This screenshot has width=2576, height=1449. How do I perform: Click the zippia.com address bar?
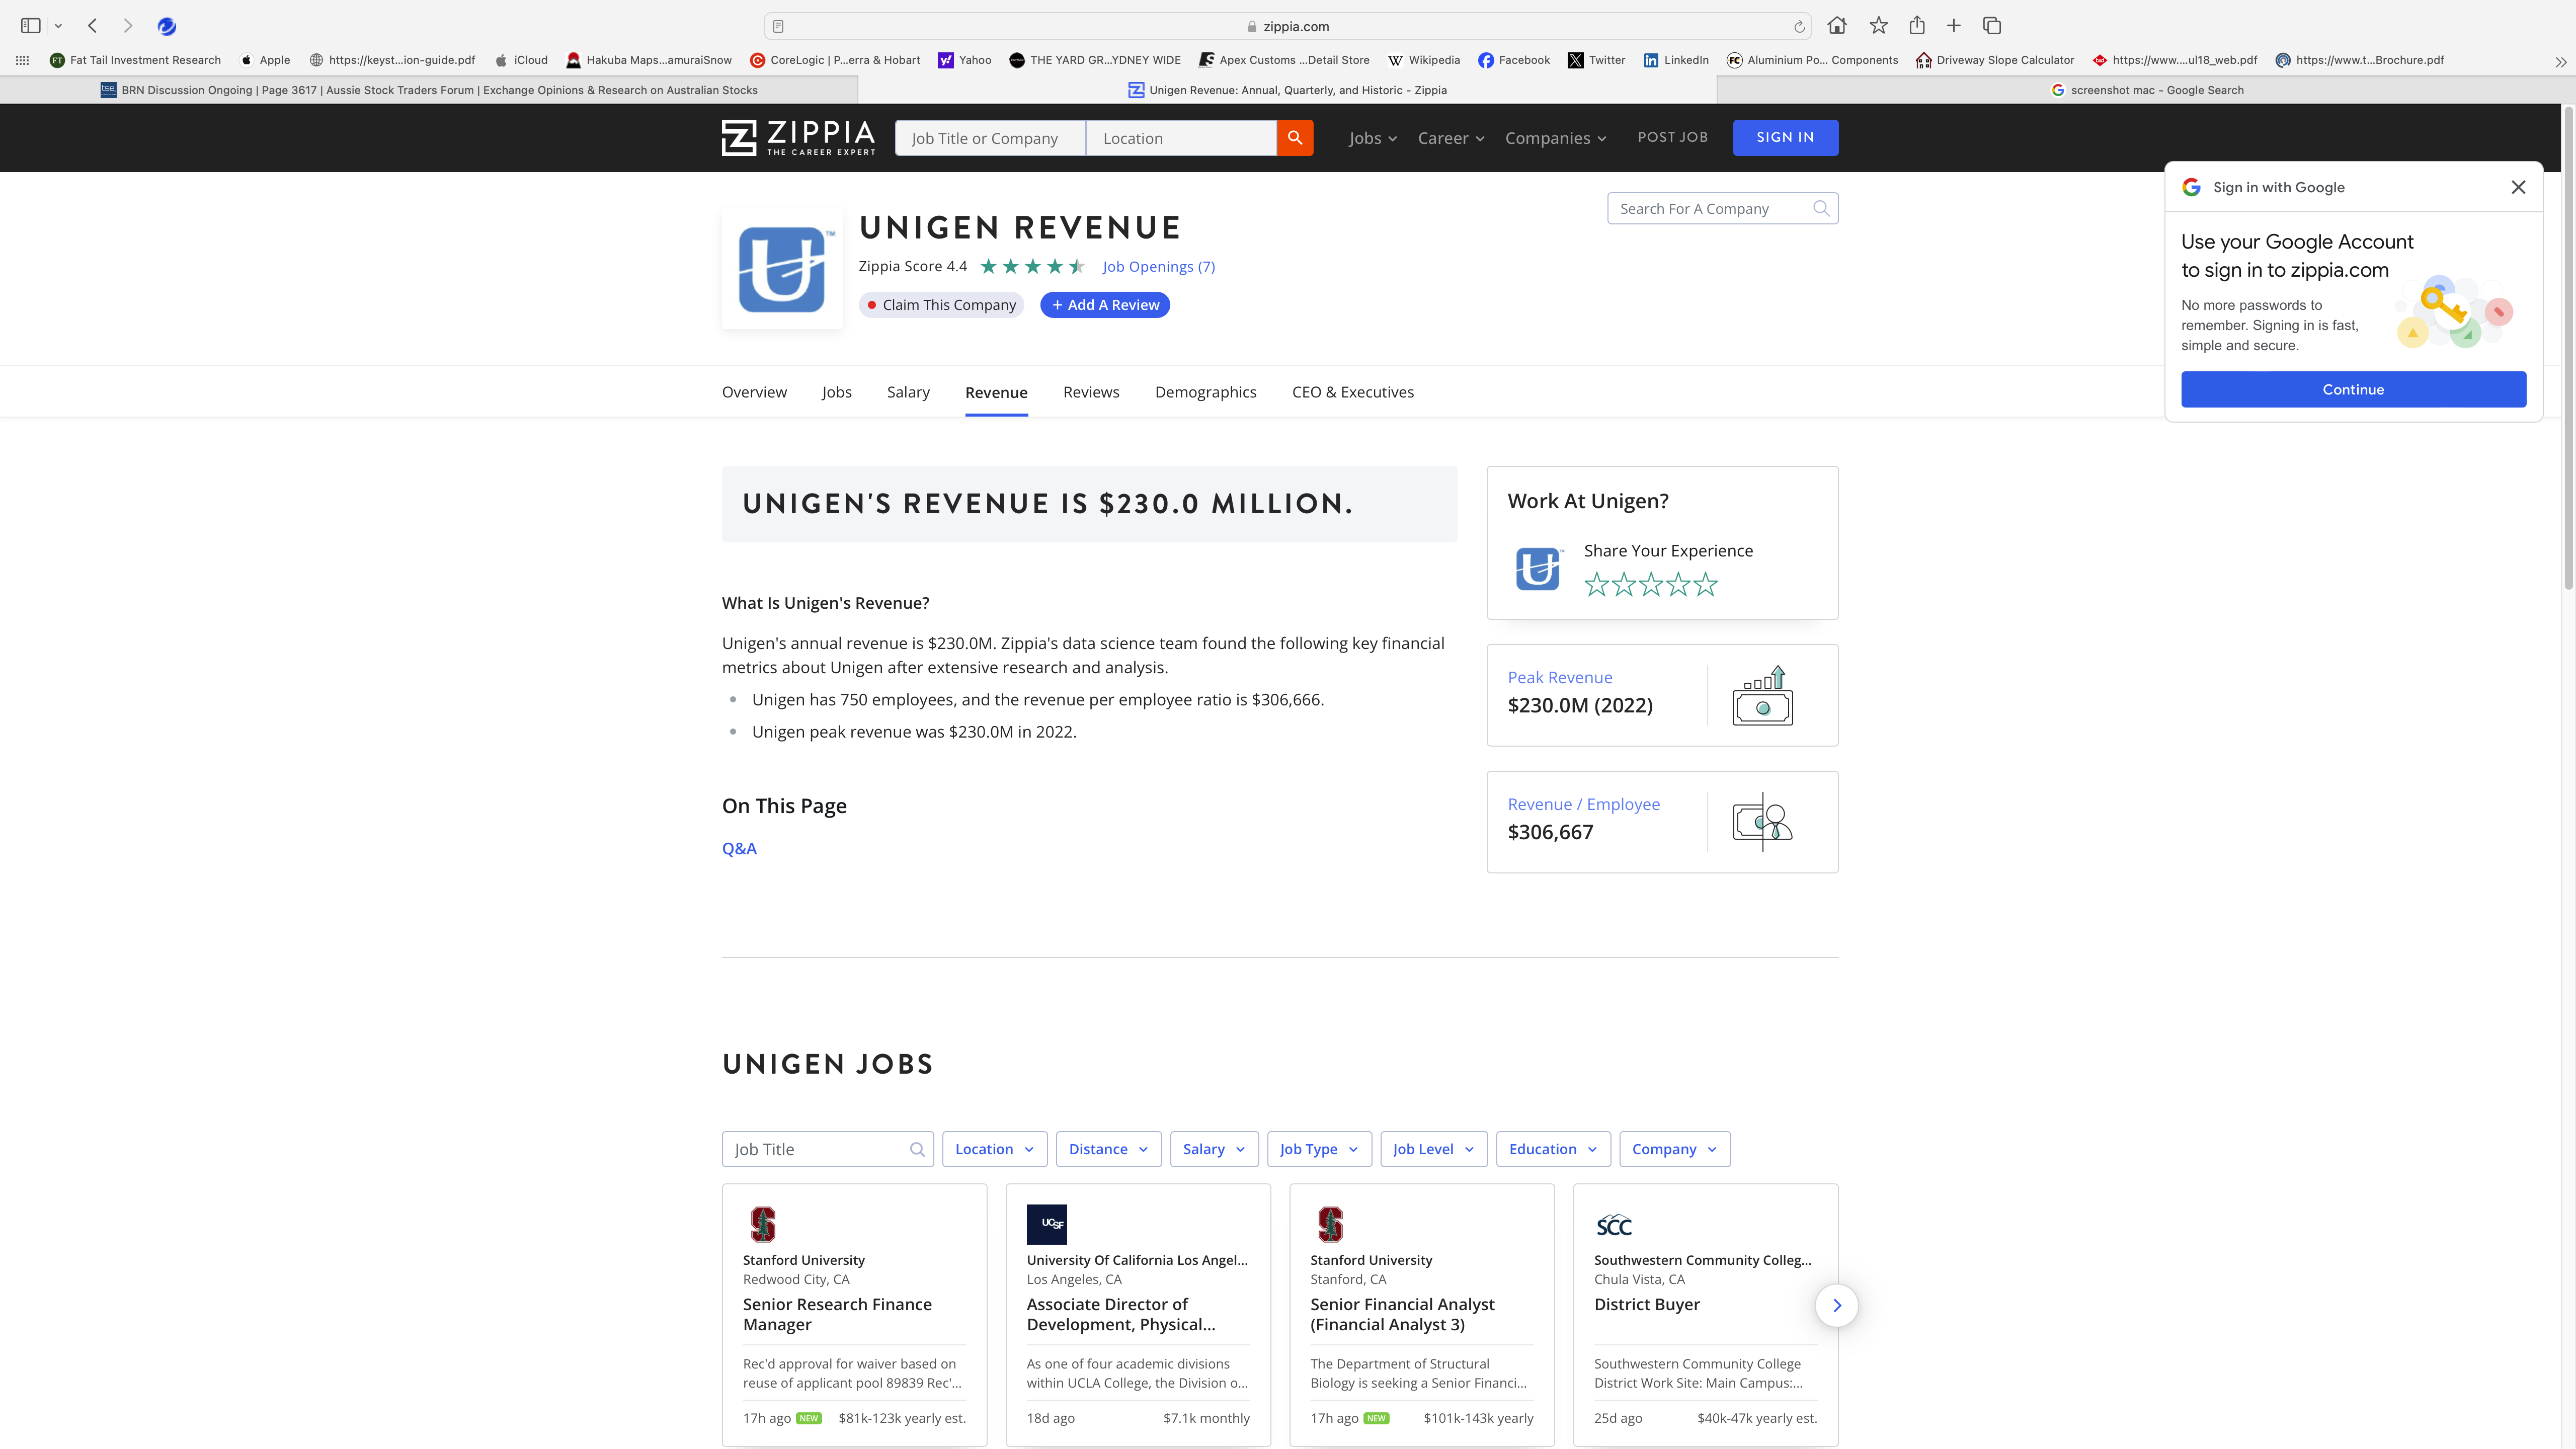[1287, 27]
